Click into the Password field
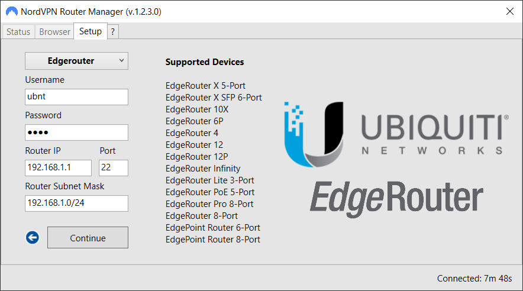Image resolution: width=523 pixels, height=291 pixels. pyautogui.click(x=76, y=132)
